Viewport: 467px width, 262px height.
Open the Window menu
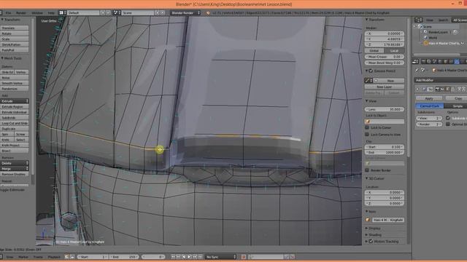coord(37,13)
